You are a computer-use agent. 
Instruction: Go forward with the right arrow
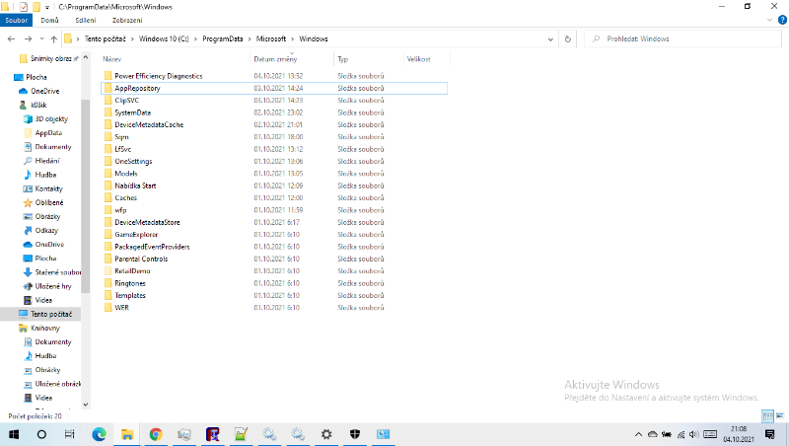pyautogui.click(x=29, y=38)
